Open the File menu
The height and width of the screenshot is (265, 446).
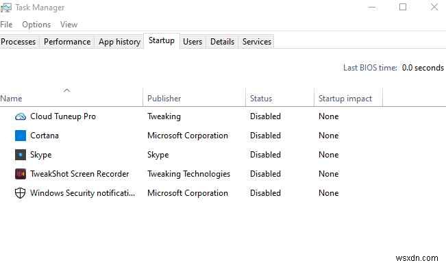coord(6,25)
